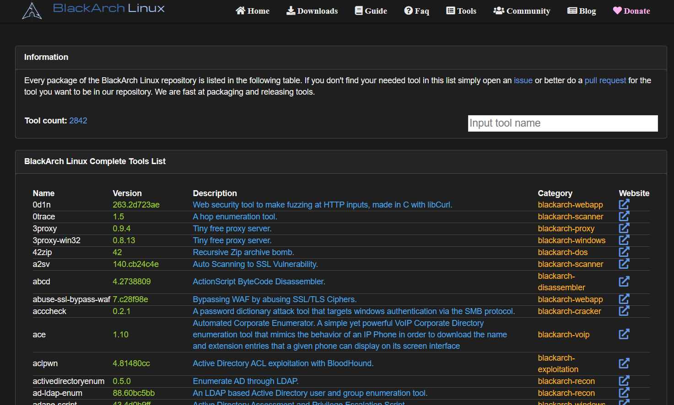Open website icon for ace
This screenshot has height=405, width=674.
[x=624, y=335]
